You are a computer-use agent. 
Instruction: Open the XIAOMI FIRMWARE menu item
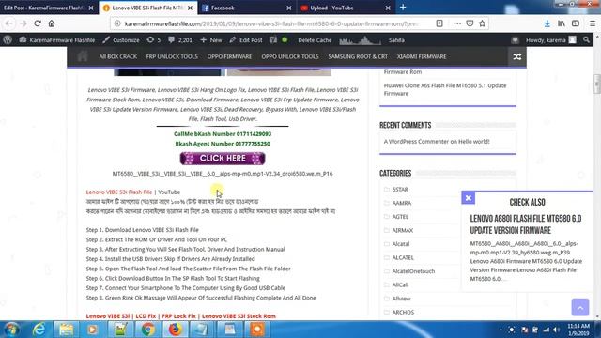pyautogui.click(x=422, y=56)
